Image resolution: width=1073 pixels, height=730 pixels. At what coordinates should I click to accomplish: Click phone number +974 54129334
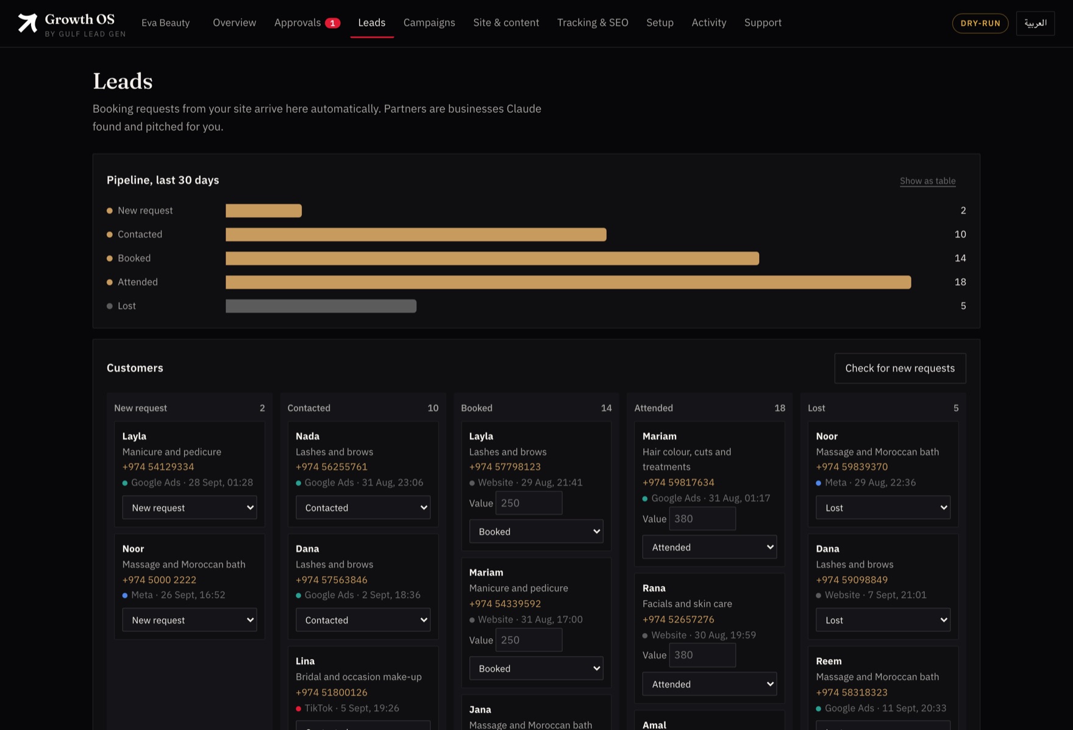point(158,467)
